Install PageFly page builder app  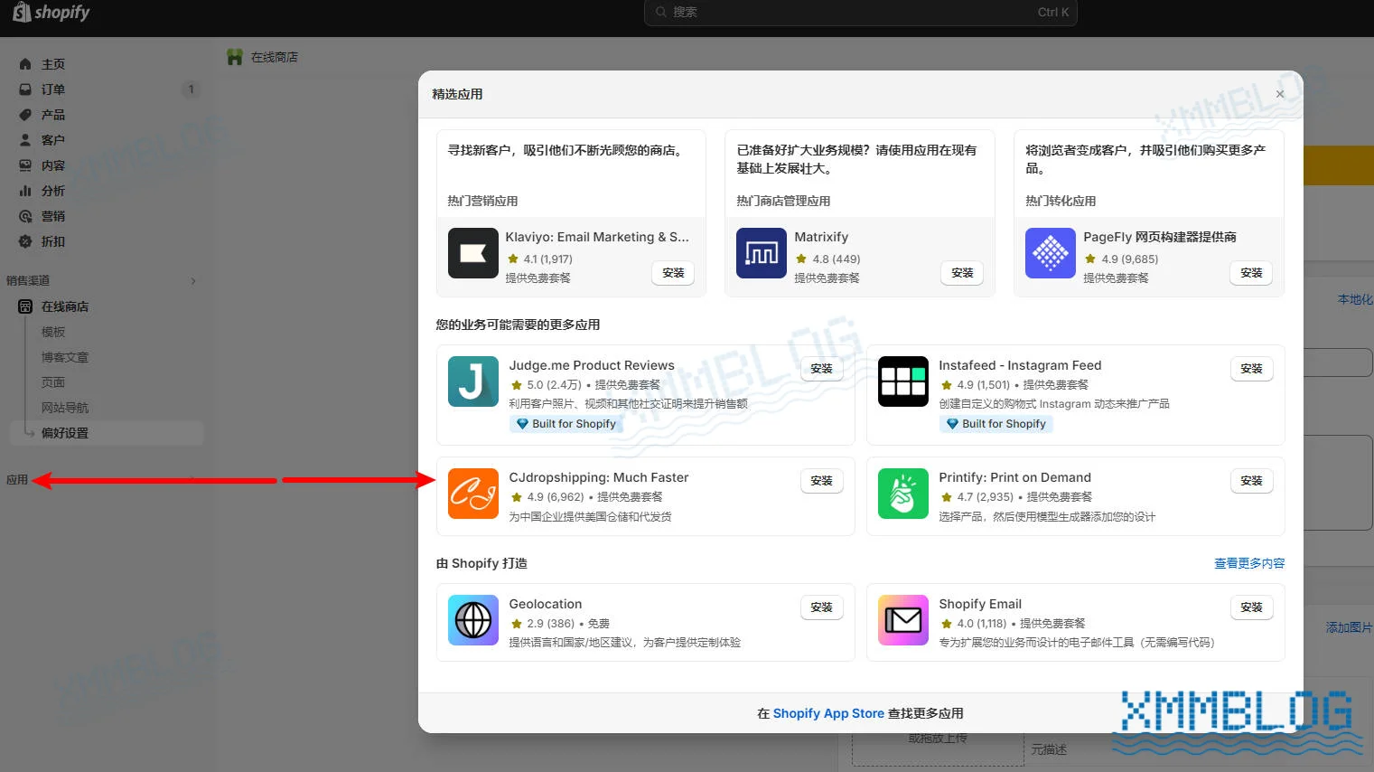pyautogui.click(x=1251, y=273)
